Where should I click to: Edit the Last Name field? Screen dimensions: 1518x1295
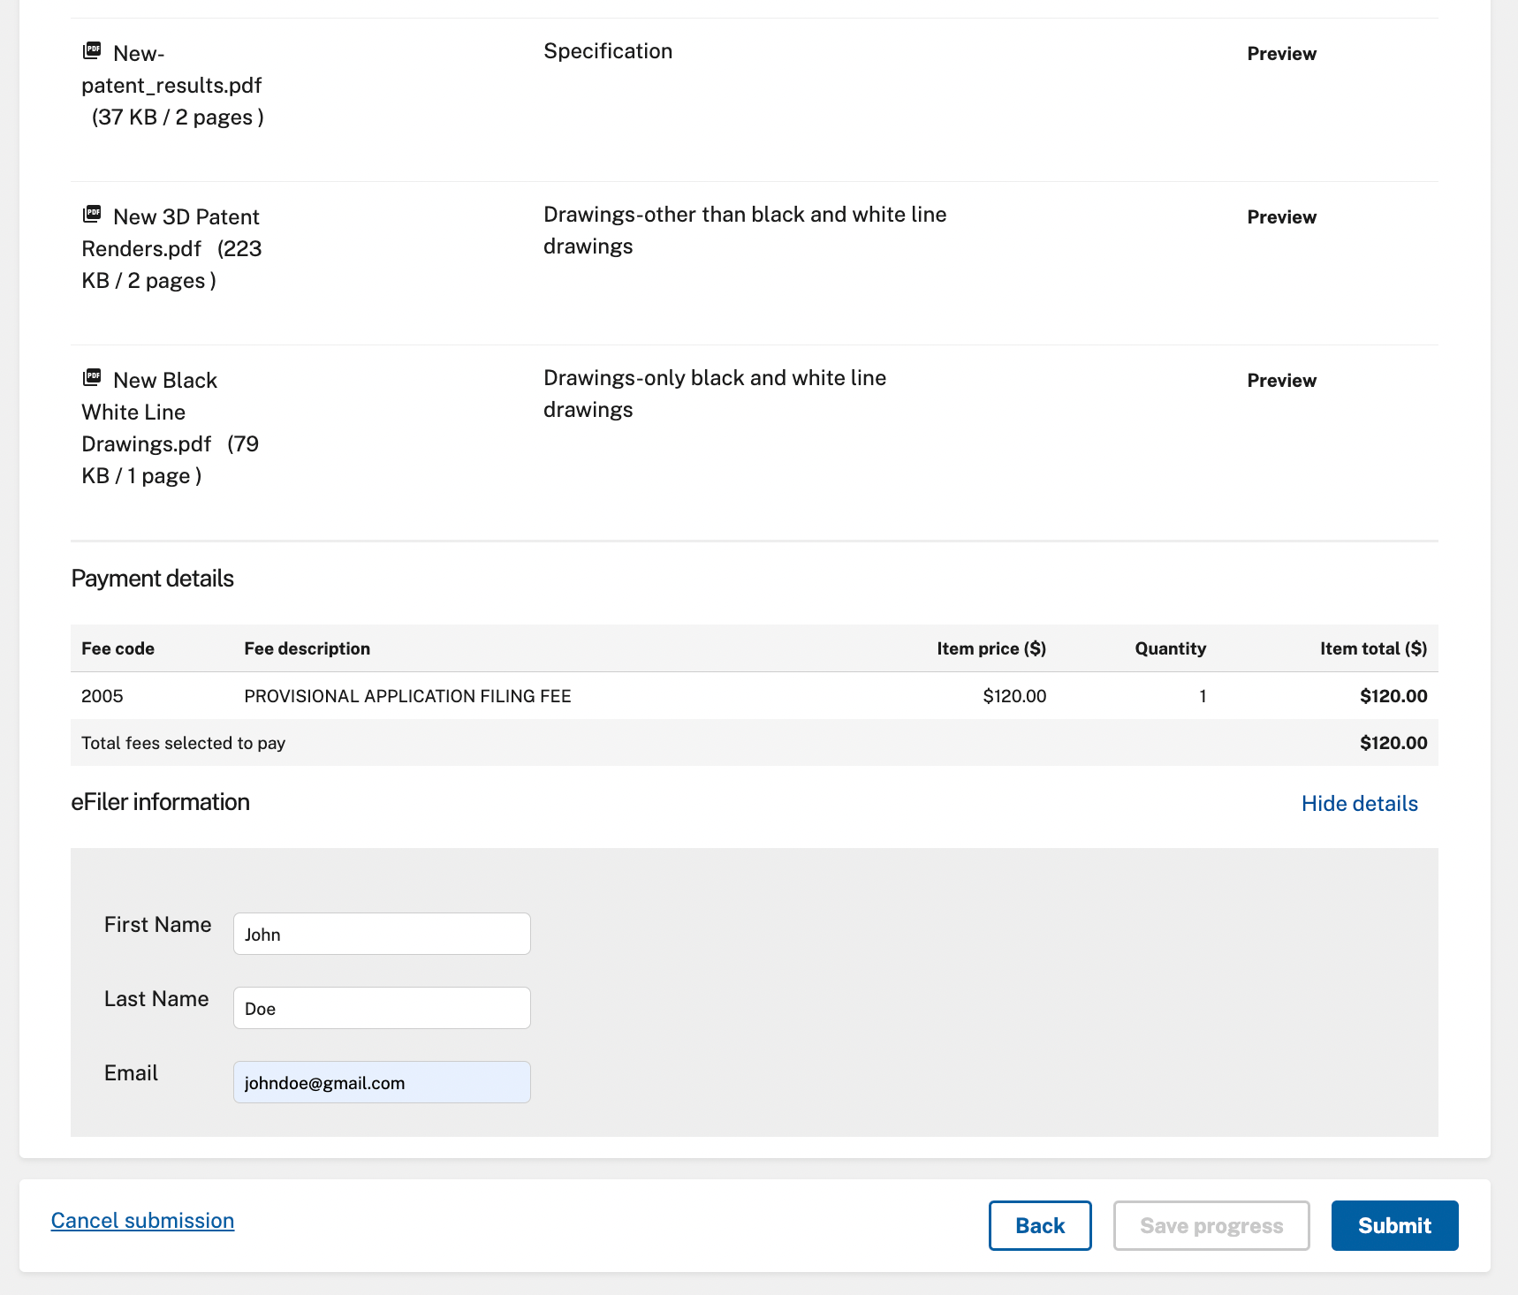382,1008
